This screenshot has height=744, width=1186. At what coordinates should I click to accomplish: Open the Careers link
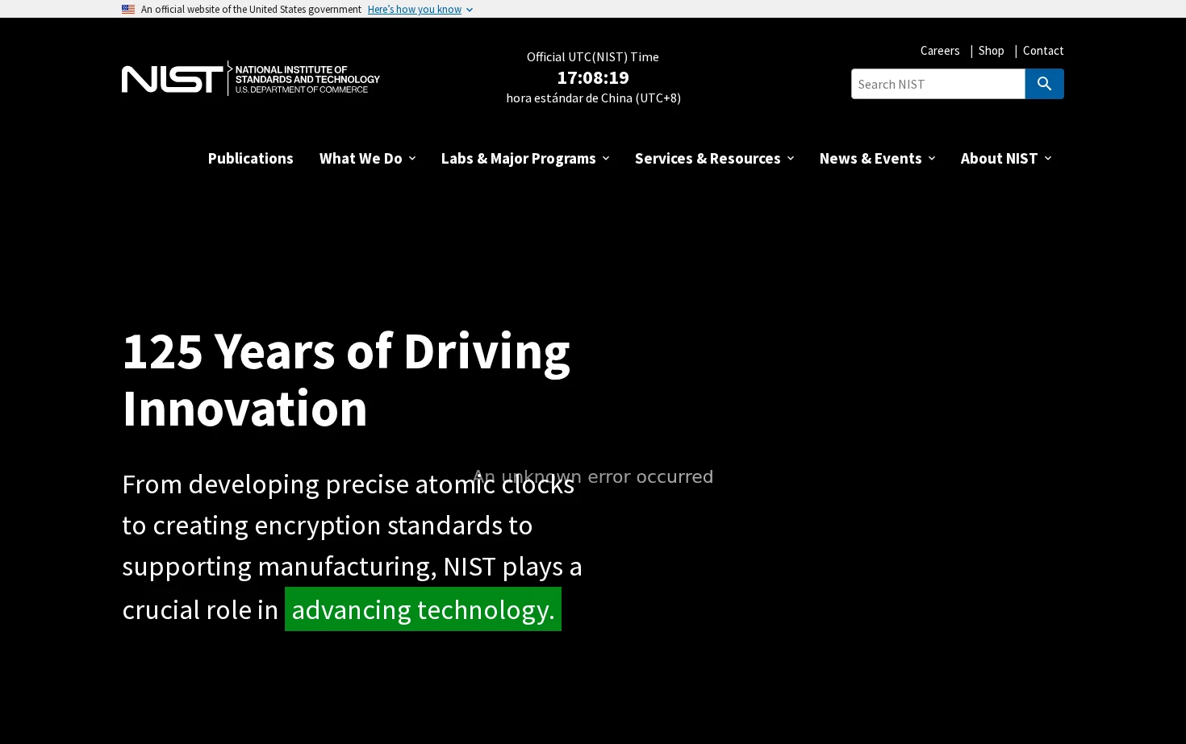pyautogui.click(x=940, y=51)
